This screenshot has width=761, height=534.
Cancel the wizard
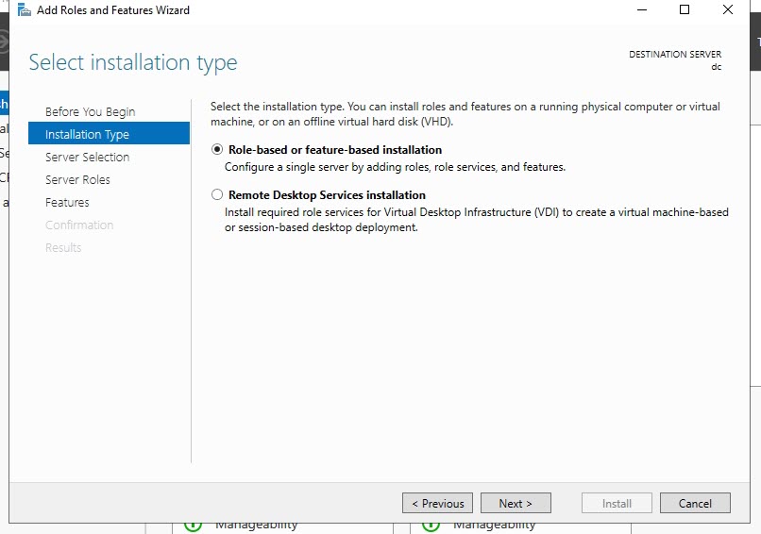point(695,503)
